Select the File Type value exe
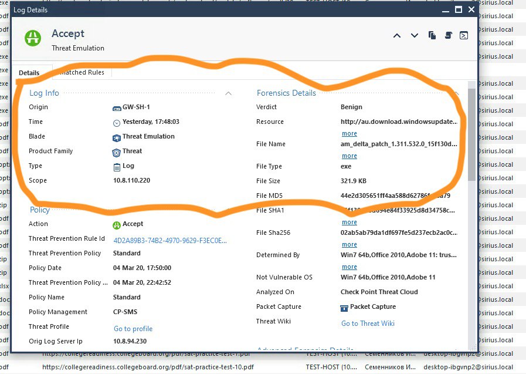The image size is (526, 374). tap(346, 166)
